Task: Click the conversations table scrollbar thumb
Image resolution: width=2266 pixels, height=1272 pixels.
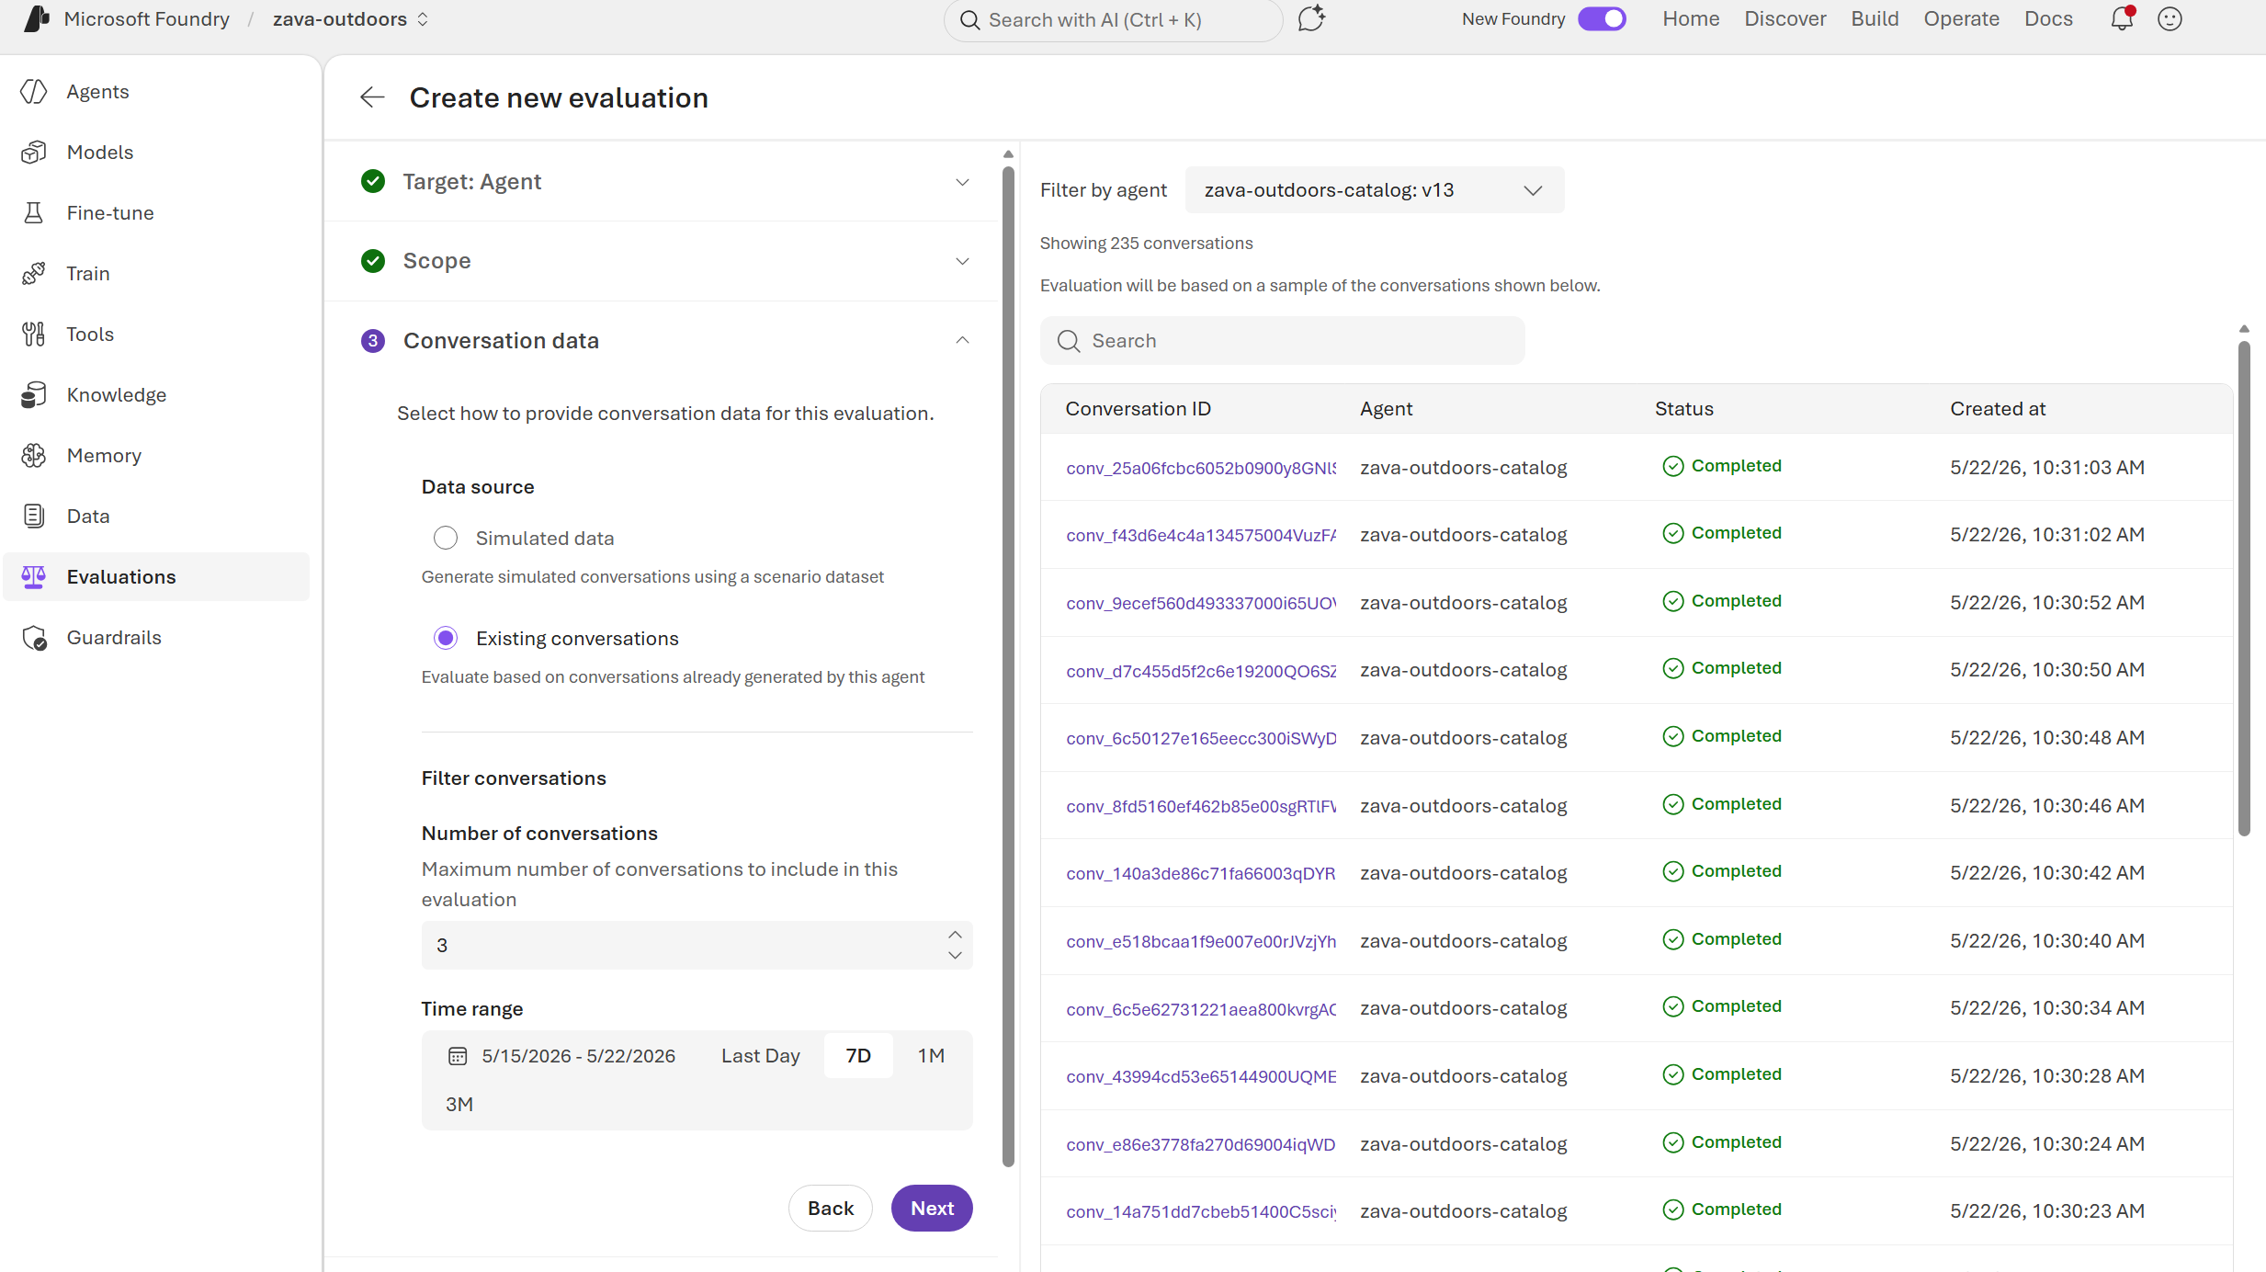Action: pyautogui.click(x=2244, y=588)
